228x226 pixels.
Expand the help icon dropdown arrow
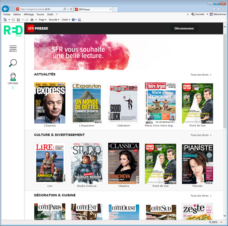(x=76, y=20)
